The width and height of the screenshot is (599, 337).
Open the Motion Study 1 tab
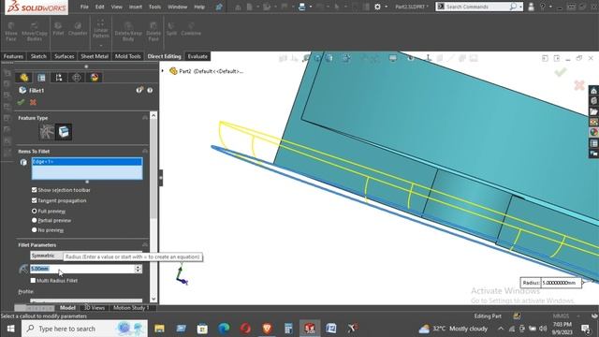[x=131, y=308]
